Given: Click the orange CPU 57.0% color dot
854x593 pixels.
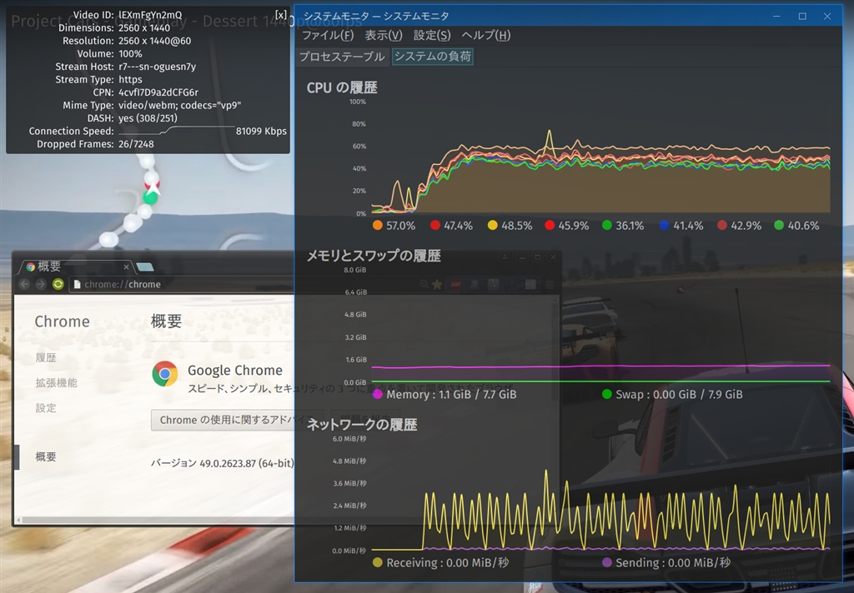Looking at the screenshot, I should click(x=378, y=225).
